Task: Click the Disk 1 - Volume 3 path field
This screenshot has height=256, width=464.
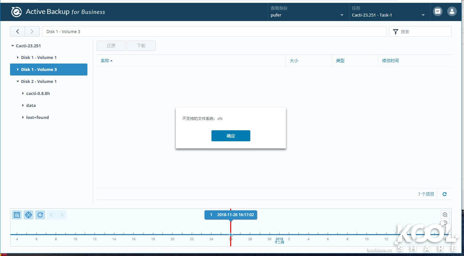Action: (214, 31)
